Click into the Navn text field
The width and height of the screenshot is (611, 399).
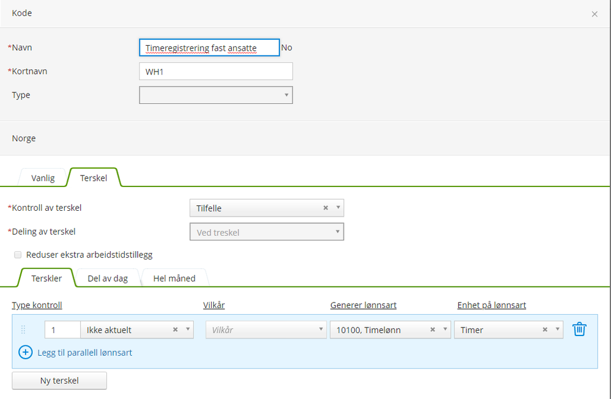click(x=209, y=48)
